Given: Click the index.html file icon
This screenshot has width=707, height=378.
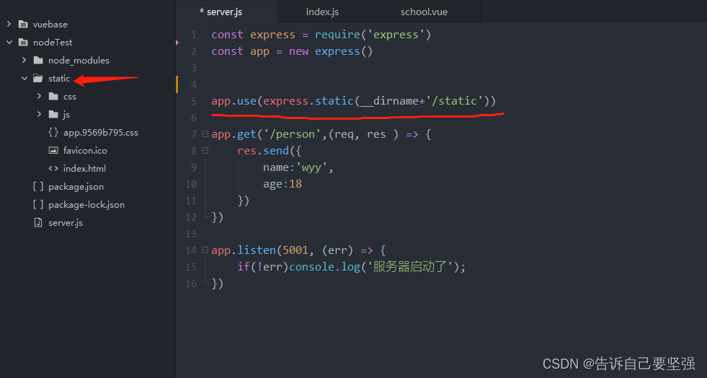Looking at the screenshot, I should (53, 168).
